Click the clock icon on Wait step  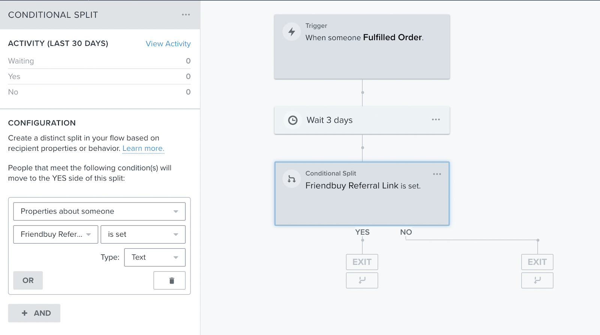coord(292,120)
